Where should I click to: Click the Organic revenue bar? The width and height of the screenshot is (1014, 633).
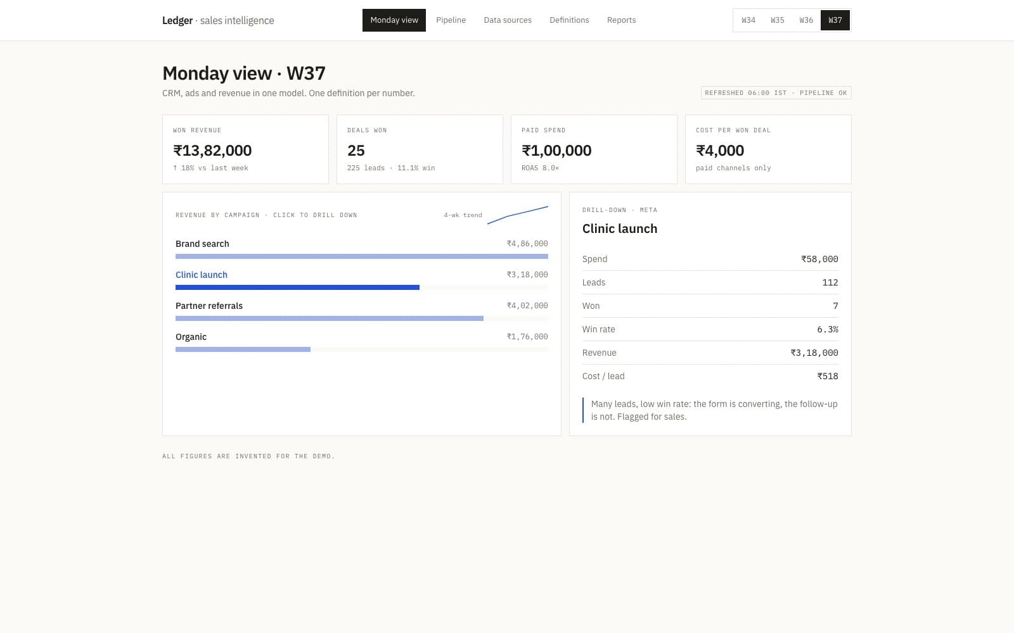coord(243,349)
